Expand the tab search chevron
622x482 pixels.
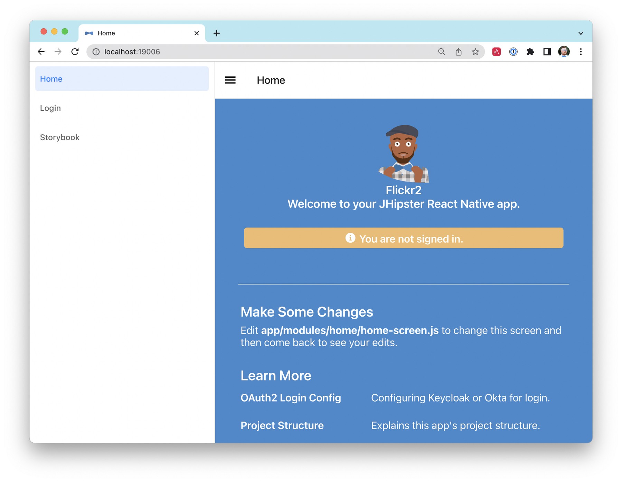click(x=581, y=33)
